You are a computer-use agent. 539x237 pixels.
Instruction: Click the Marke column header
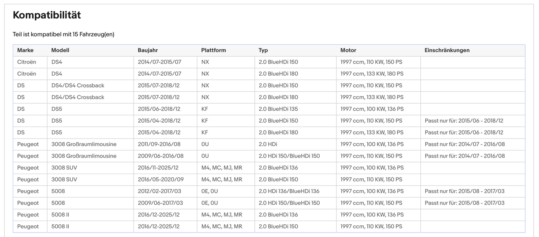click(x=25, y=50)
